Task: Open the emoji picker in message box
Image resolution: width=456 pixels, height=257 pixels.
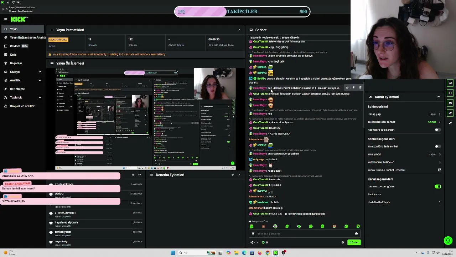Action: [x=356, y=234]
